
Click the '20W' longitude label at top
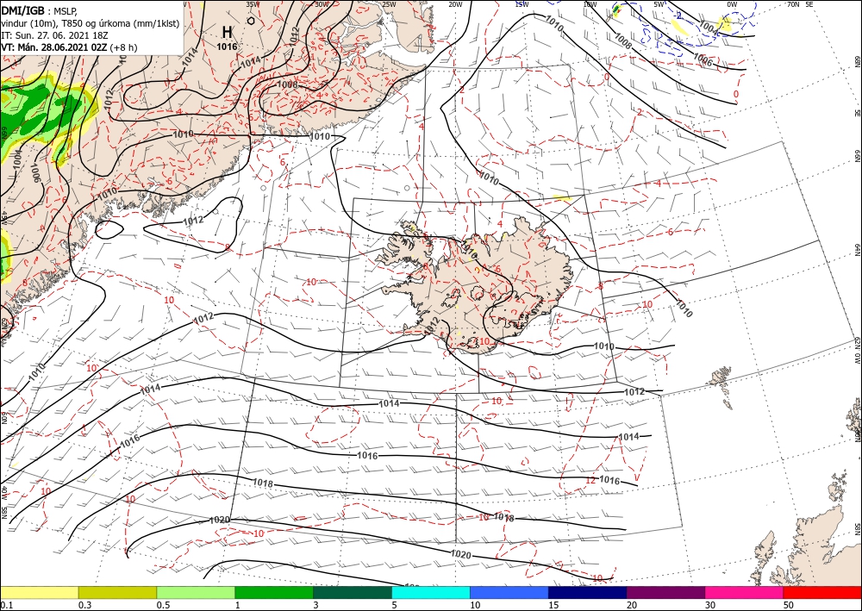click(x=455, y=4)
